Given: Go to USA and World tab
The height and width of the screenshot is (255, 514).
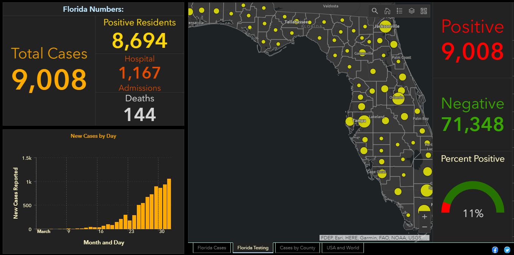Looking at the screenshot, I should click(x=343, y=248).
